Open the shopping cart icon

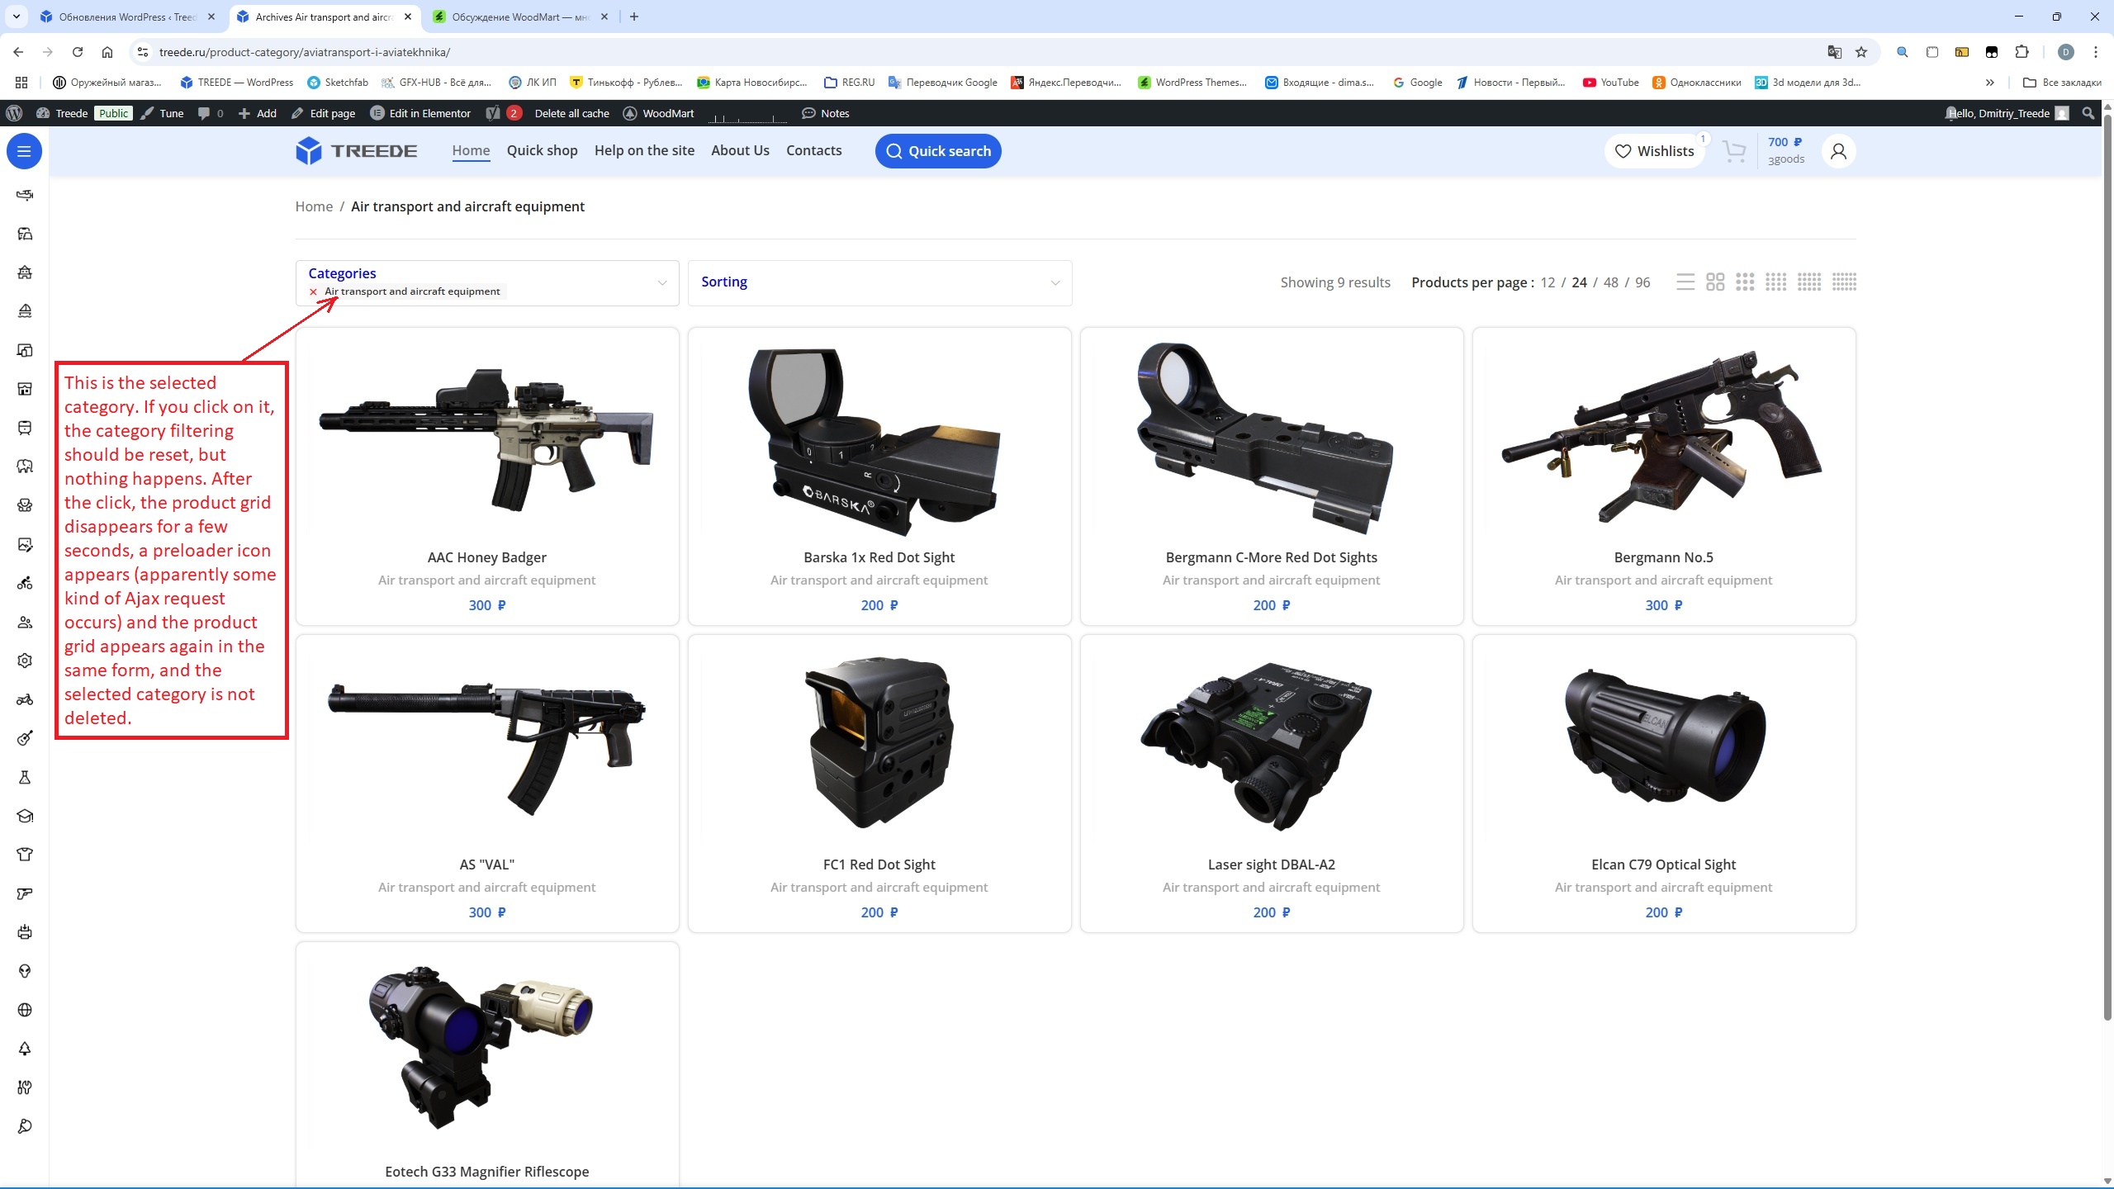click(1733, 151)
